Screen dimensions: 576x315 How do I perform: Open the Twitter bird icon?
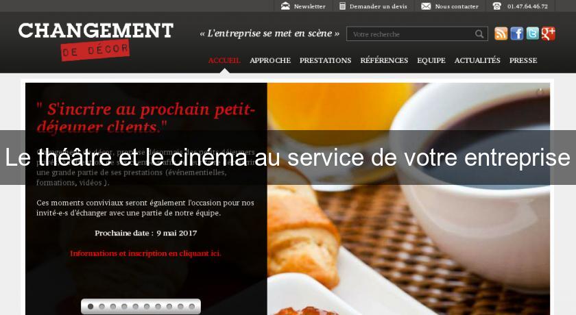(532, 34)
